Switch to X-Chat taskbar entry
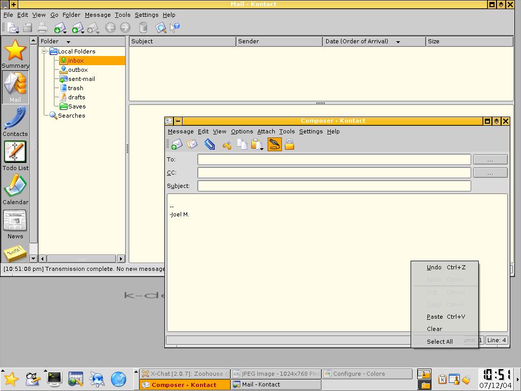Viewport: 521px width, 391px height. point(185,374)
